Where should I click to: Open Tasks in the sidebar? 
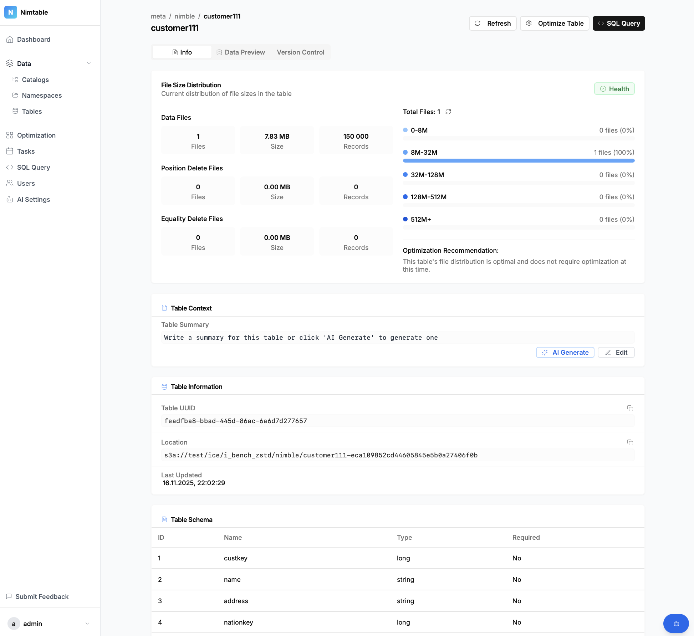pyautogui.click(x=26, y=152)
